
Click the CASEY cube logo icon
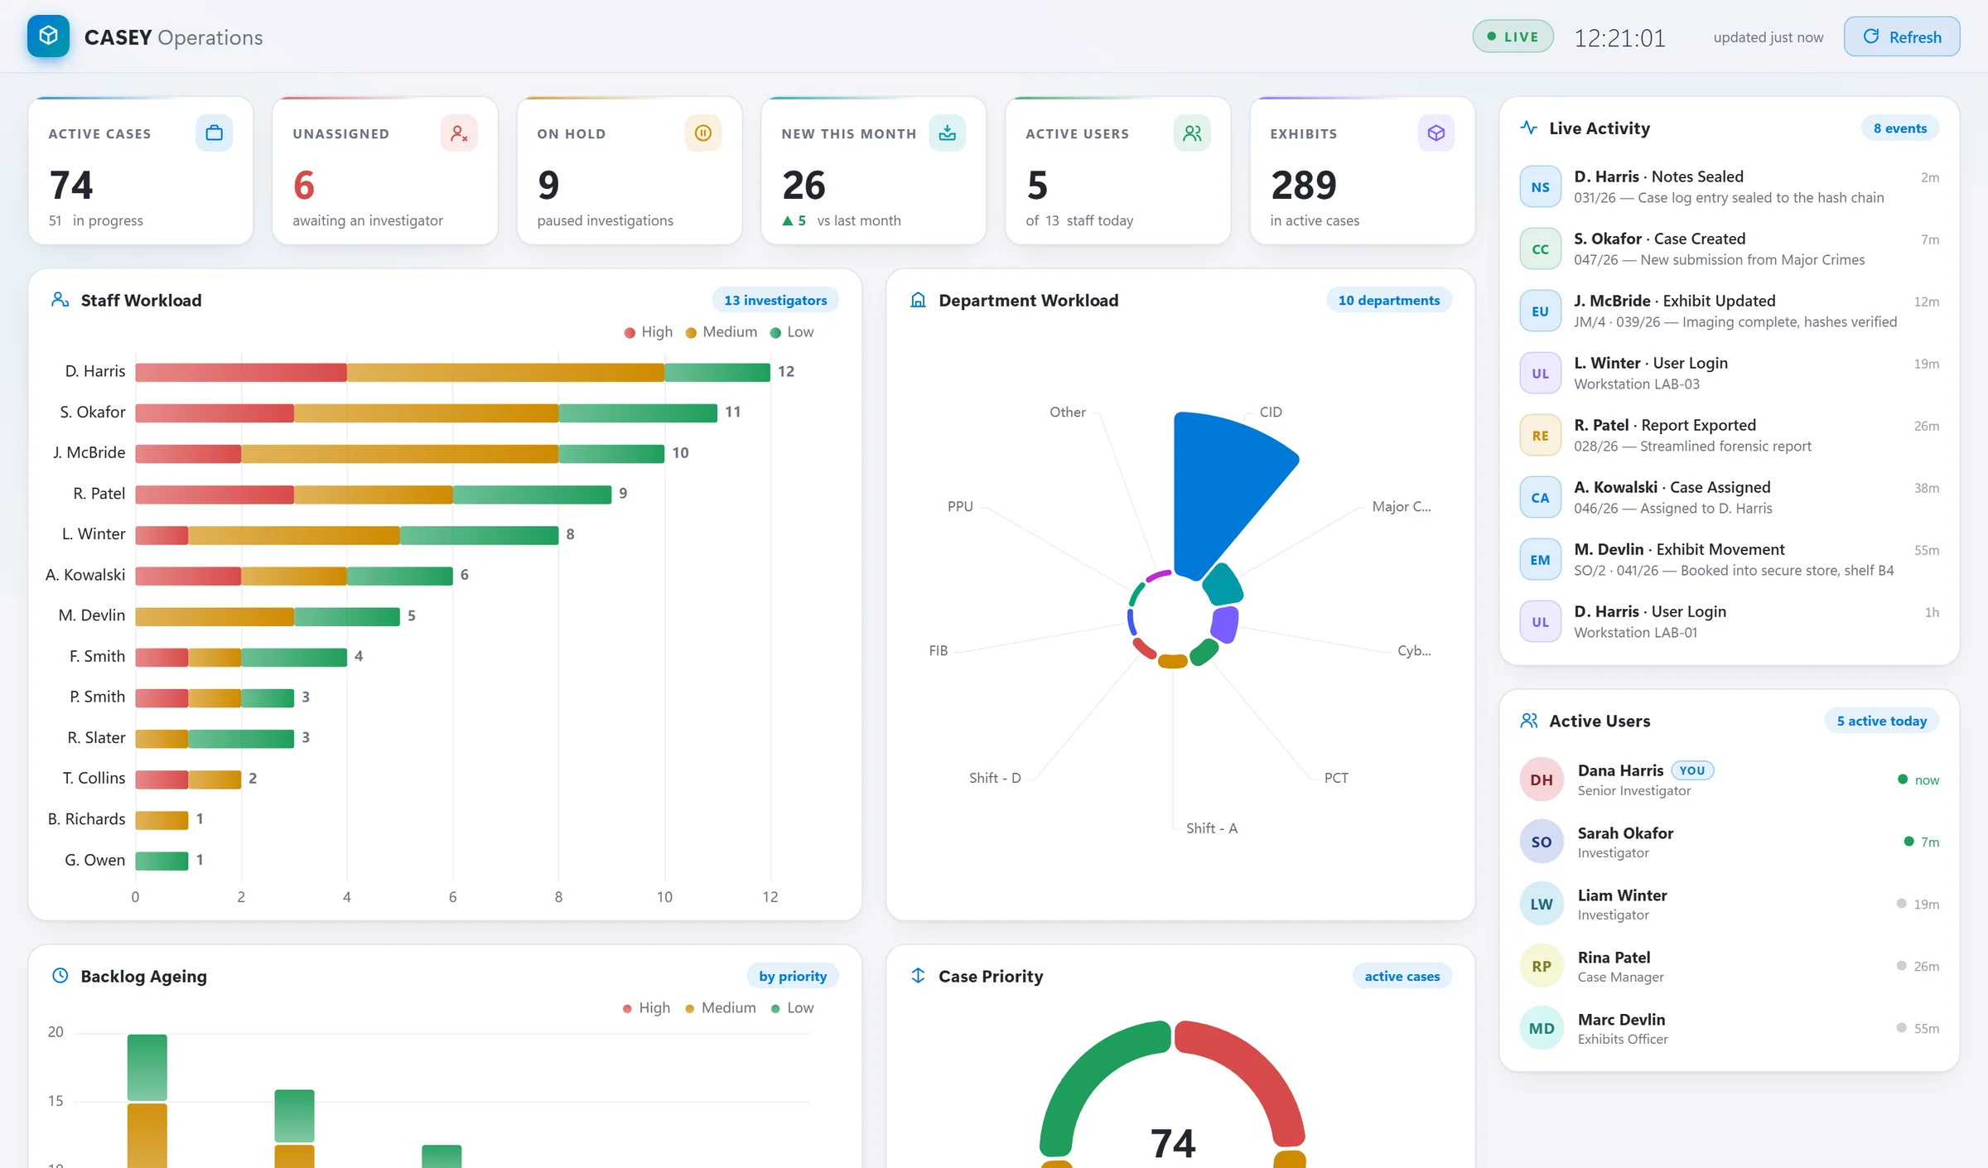click(48, 36)
